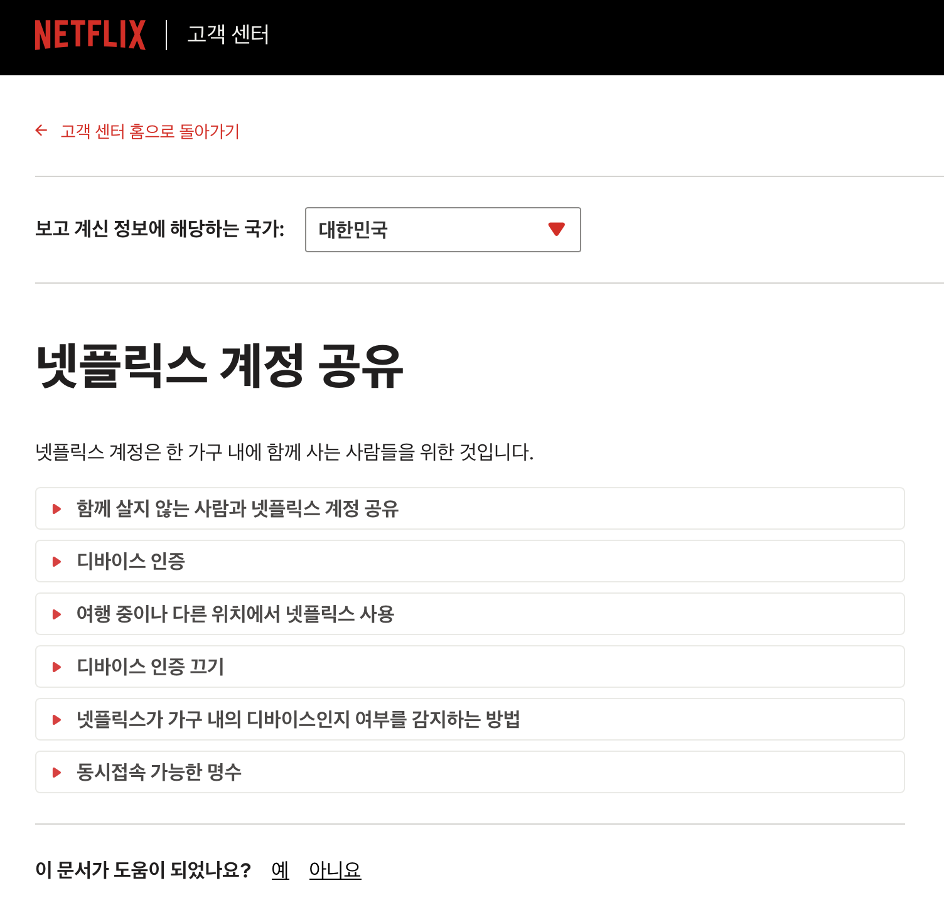Open the 대한민국 country dropdown
The height and width of the screenshot is (910, 944).
coord(442,230)
